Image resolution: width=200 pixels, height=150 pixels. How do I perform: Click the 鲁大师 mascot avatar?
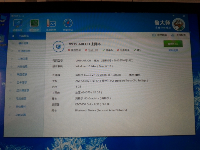point(179,24)
